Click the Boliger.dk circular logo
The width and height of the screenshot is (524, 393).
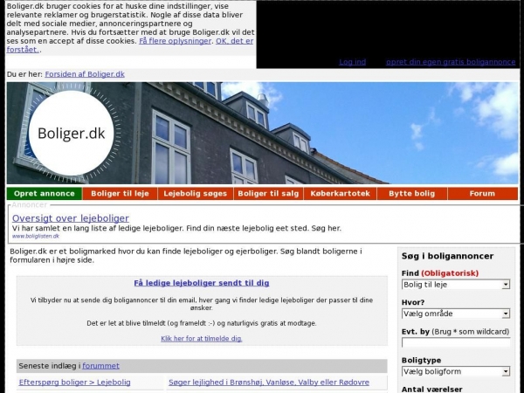[72, 133]
